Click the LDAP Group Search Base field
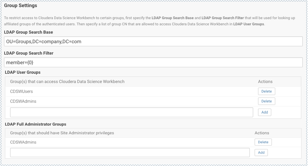 [153, 41]
